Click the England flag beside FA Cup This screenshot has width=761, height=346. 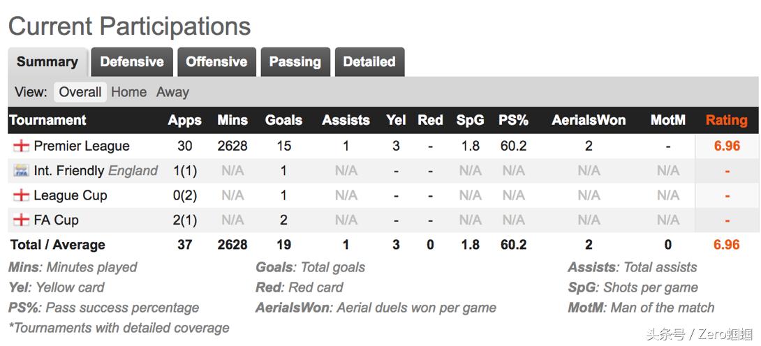(x=21, y=220)
